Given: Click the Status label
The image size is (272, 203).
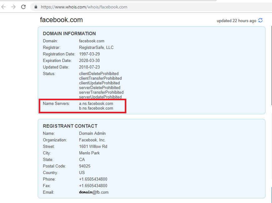Looking at the screenshot, I should click(49, 73).
